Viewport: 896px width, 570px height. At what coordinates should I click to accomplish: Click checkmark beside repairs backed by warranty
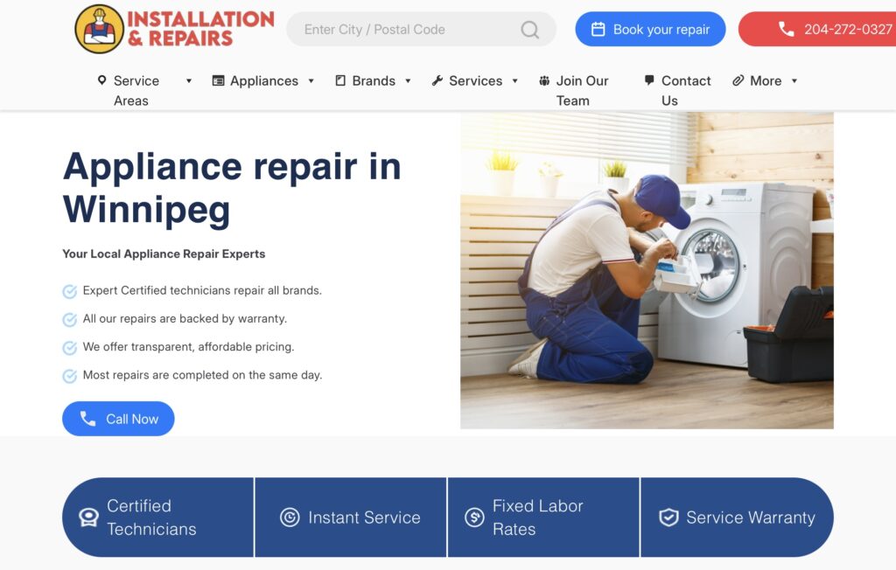pyautogui.click(x=69, y=319)
